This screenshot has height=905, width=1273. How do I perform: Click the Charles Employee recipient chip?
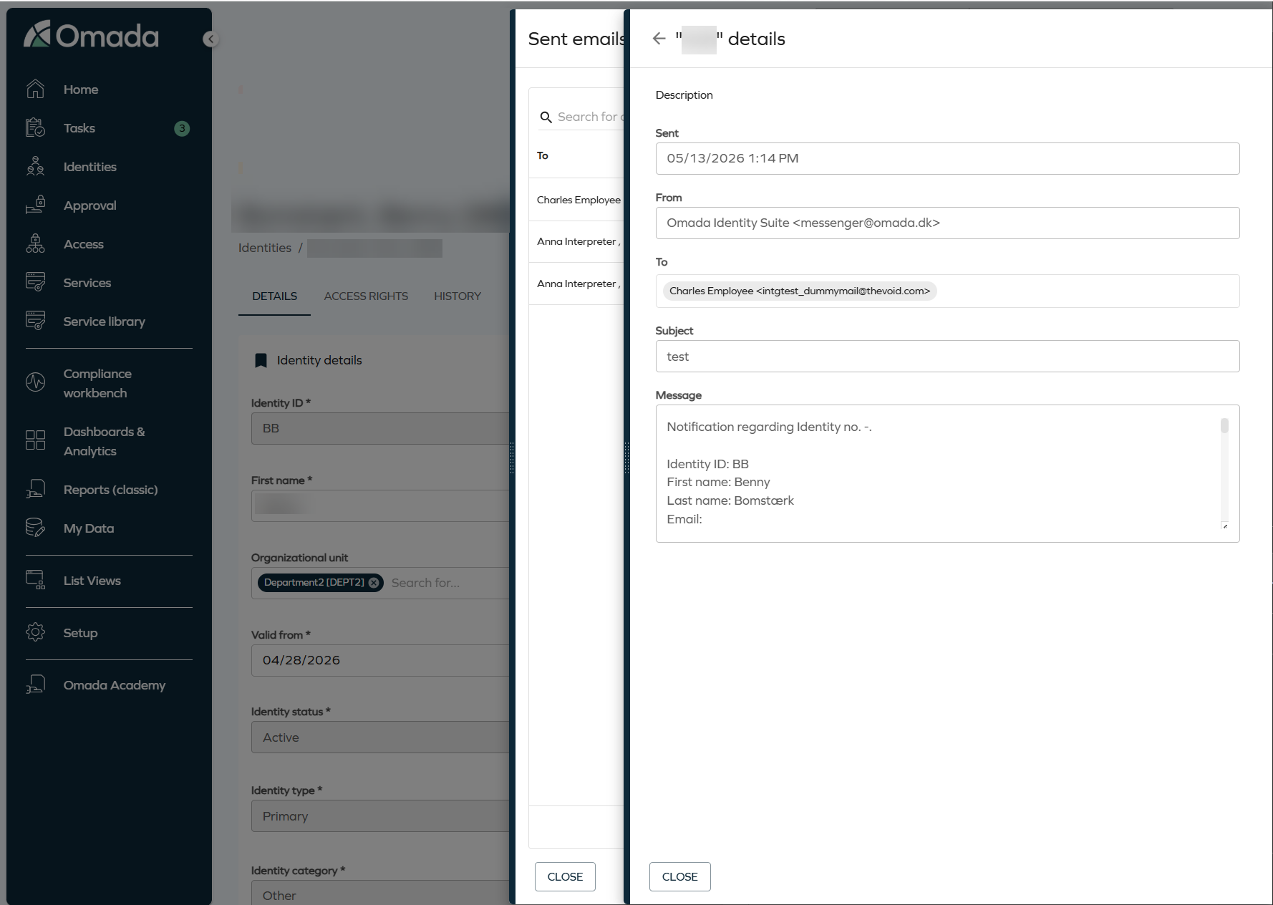pyautogui.click(x=800, y=291)
